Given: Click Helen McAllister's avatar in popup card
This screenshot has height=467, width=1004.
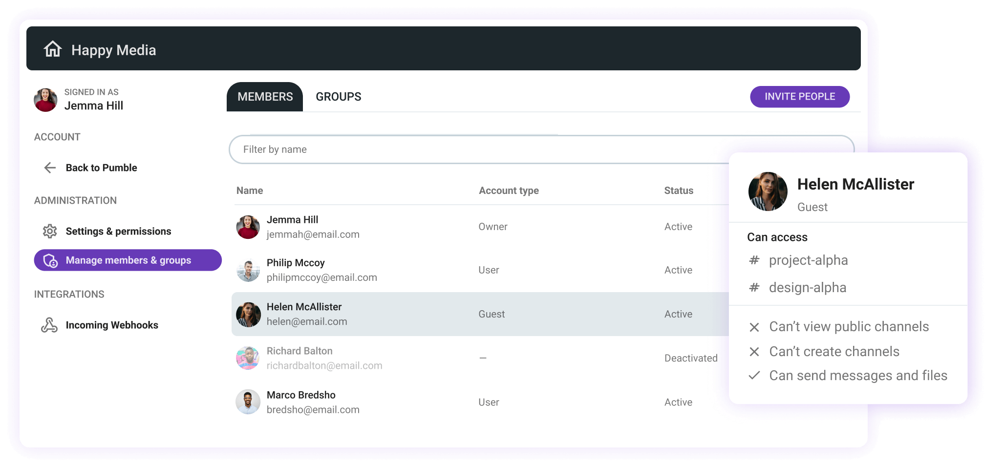Looking at the screenshot, I should [x=768, y=191].
